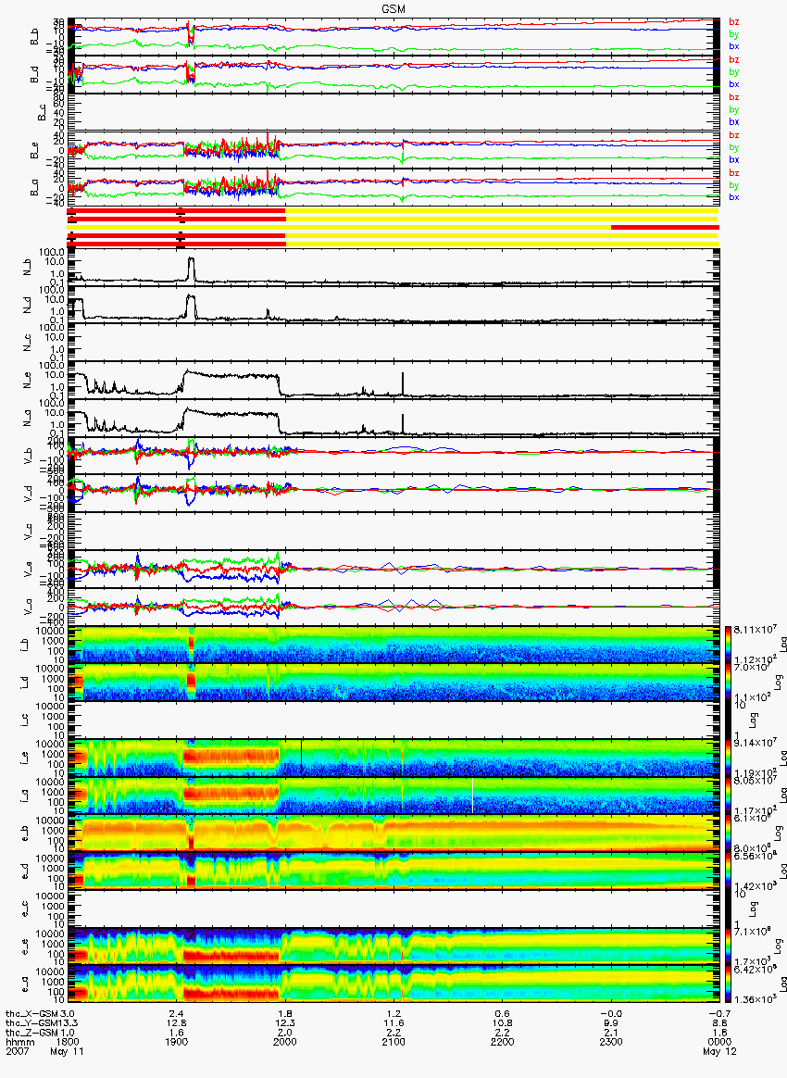This screenshot has height=1078, width=787.
Task: Select the V_a velocity axis label
Action: pyautogui.click(x=28, y=607)
